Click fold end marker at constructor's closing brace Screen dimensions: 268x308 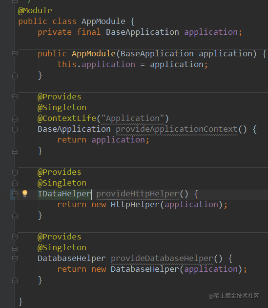tap(15, 75)
